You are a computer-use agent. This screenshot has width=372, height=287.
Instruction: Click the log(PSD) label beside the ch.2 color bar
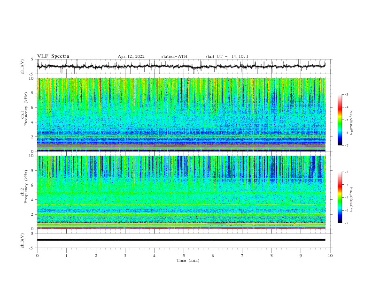pos(351,200)
